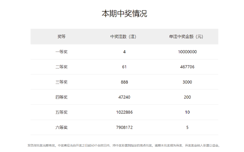
Task: Click the 三等奖 row label
Action: 62,82
